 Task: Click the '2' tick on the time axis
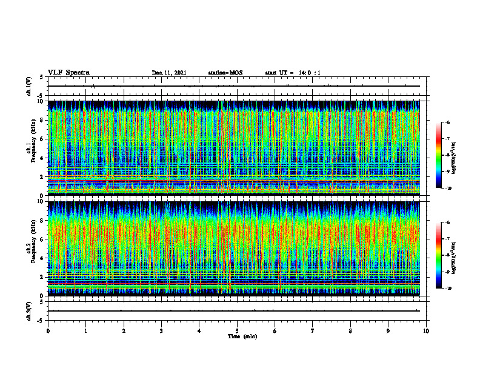click(124, 331)
